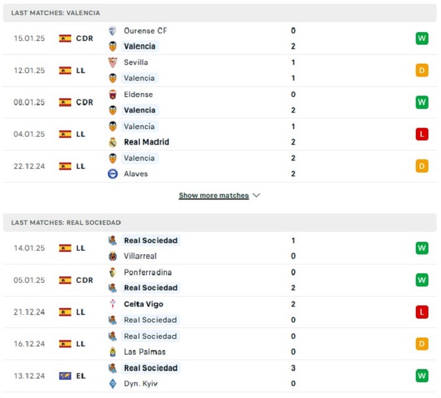Click the orange D badge for Las Palmas match
This screenshot has width=441, height=398.
click(x=422, y=344)
